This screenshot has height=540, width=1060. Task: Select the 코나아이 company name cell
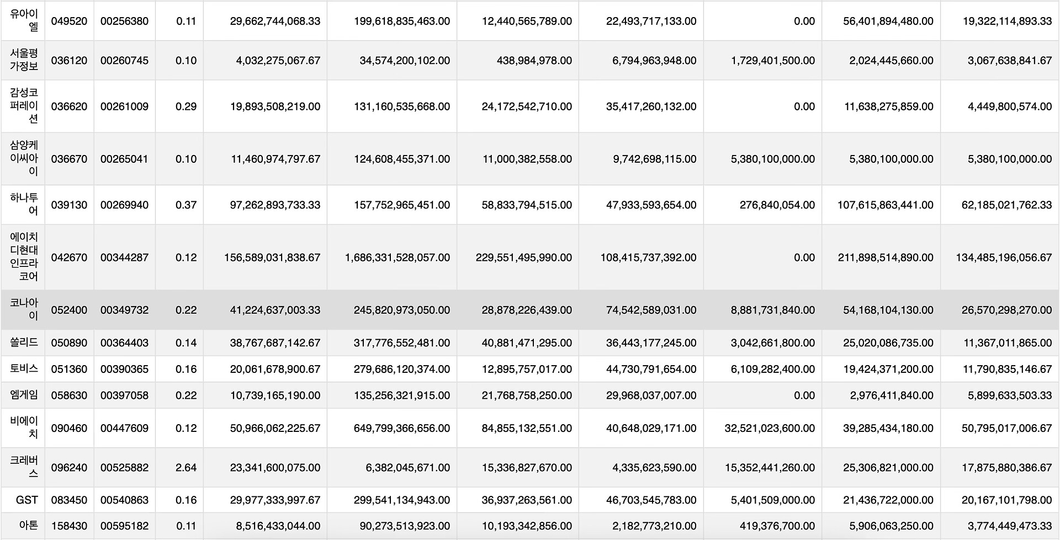pos(23,310)
